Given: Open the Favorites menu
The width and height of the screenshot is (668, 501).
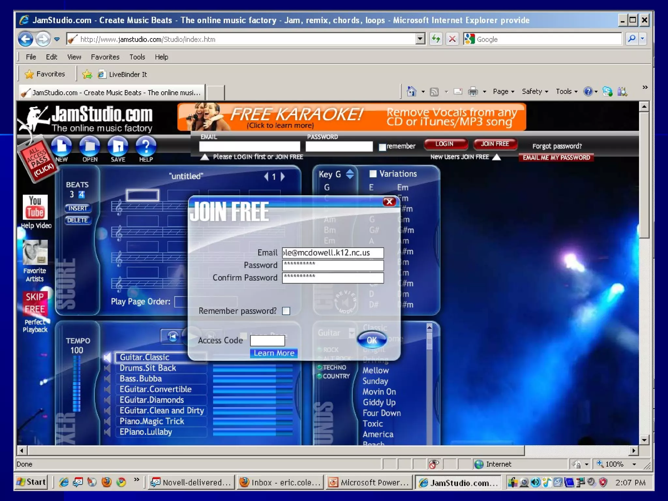Looking at the screenshot, I should (x=105, y=57).
